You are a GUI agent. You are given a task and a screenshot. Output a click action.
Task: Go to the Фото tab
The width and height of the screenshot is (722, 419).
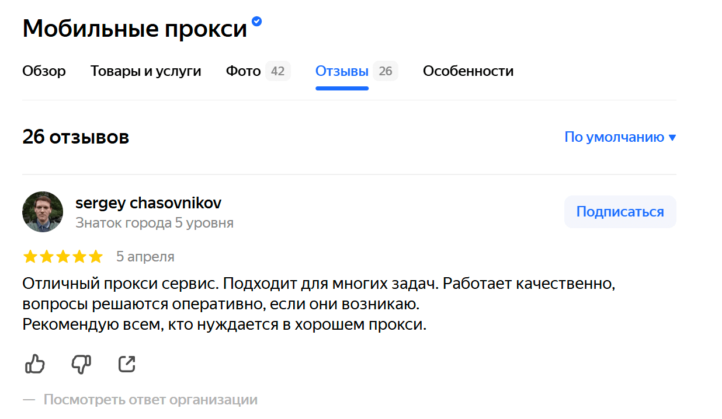[x=243, y=71]
